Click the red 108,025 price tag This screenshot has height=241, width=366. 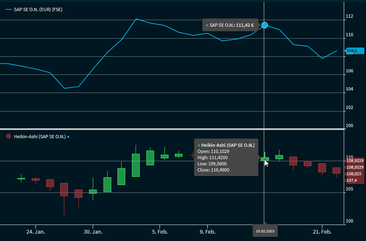click(354, 174)
